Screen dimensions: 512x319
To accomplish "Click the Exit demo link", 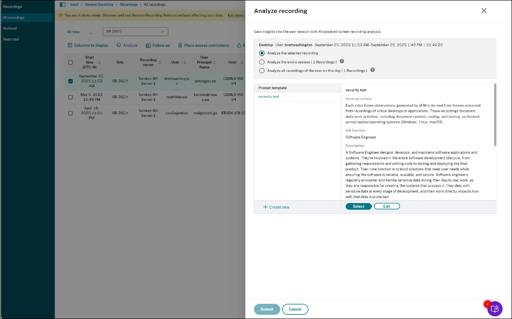I will pyautogui.click(x=236, y=15).
